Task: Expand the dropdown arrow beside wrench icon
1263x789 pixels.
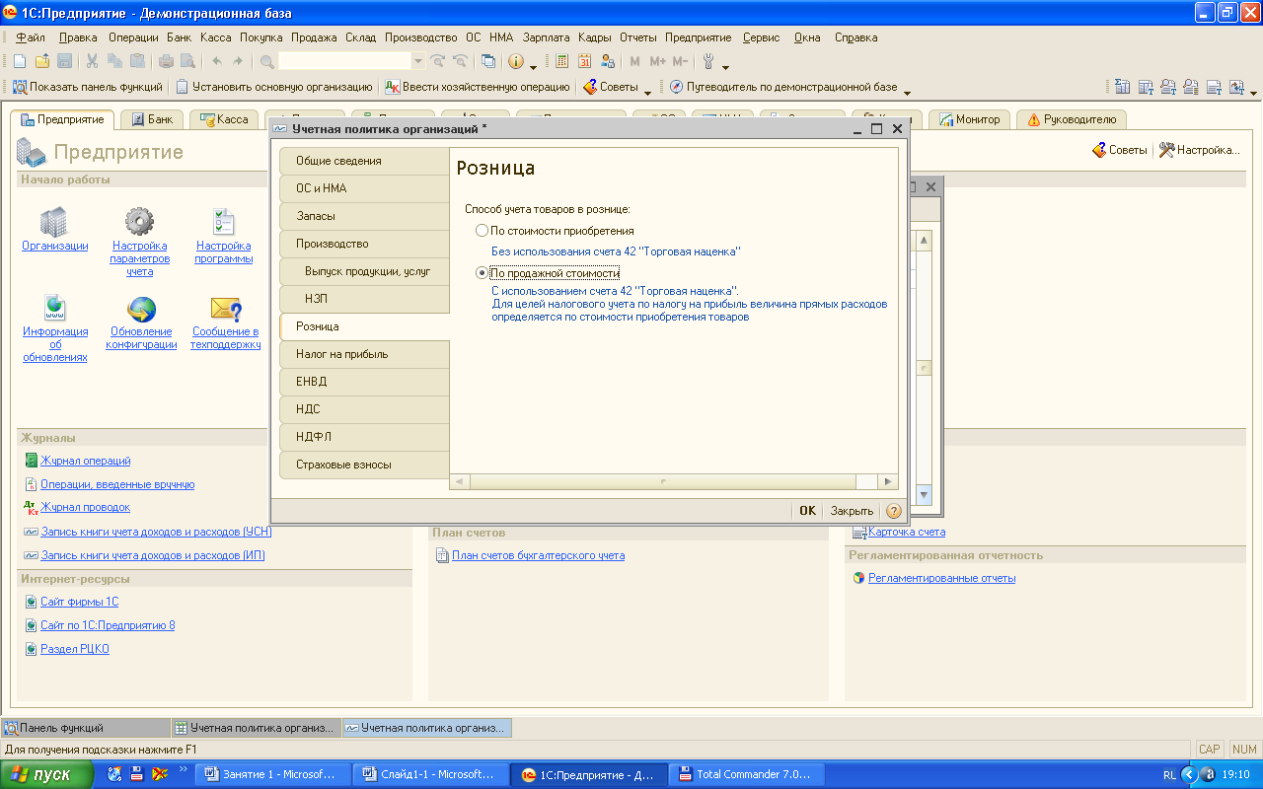Action: tap(725, 66)
